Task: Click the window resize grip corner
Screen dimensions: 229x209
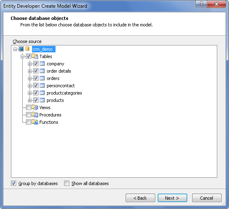Action: tap(224, 204)
